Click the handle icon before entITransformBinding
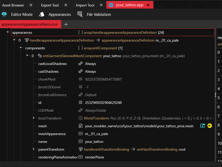 coord(80,149)
